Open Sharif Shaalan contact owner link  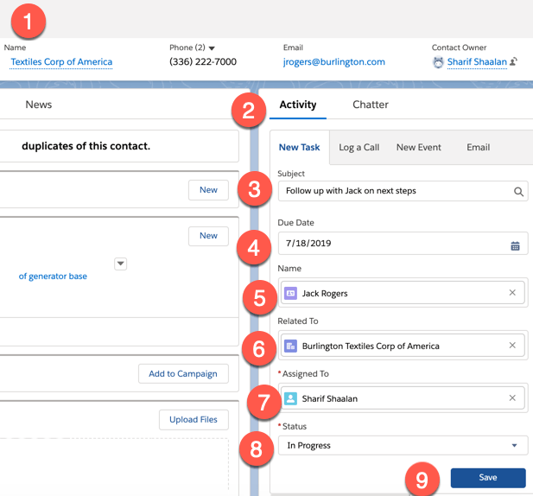click(477, 62)
